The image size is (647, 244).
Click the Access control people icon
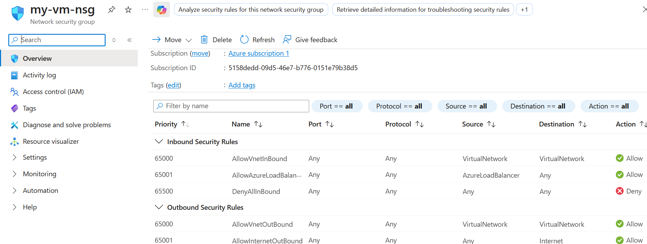click(15, 92)
